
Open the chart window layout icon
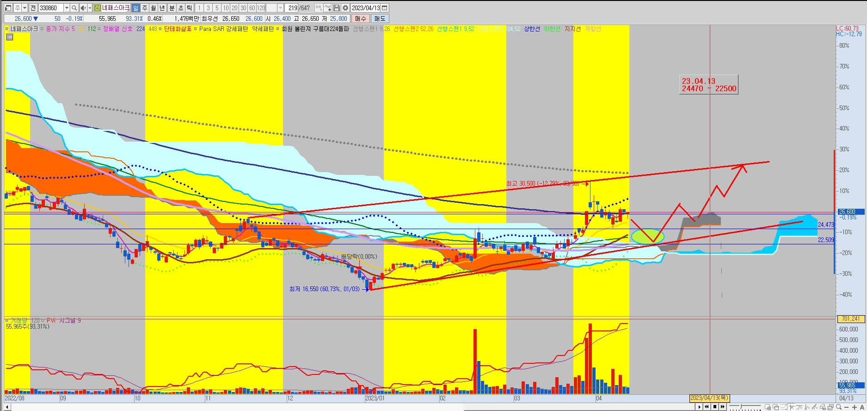coord(8,8)
